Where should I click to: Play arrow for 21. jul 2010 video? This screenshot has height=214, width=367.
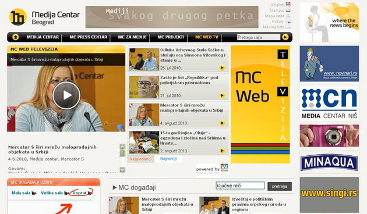[x=222, y=95]
